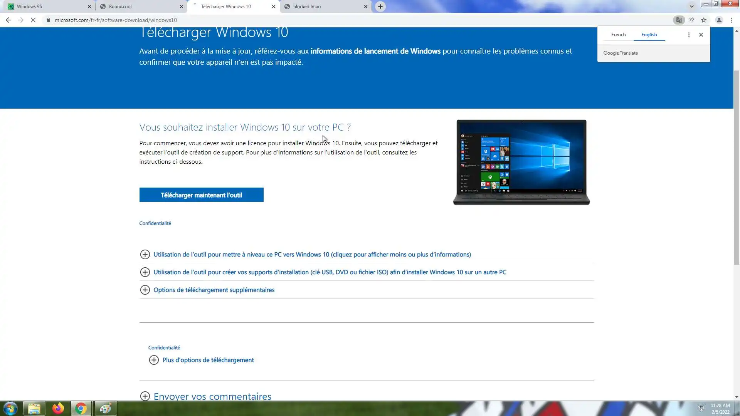
Task: Open the Windows Start menu
Action: tap(10, 408)
